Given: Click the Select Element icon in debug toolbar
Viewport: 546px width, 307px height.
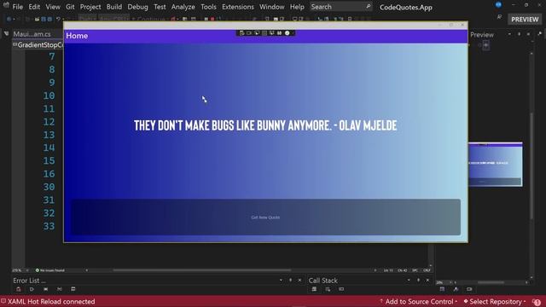Looking at the screenshot, I should point(257,33).
